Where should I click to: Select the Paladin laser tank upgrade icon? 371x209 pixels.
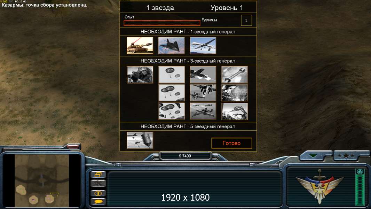point(140,45)
